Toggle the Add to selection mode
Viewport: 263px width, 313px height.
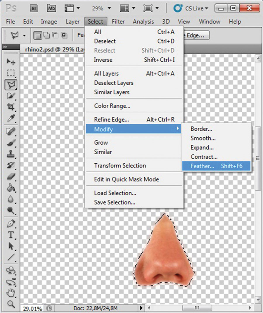pyautogui.click(x=46, y=36)
